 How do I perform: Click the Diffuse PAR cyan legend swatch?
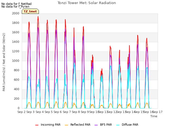pyautogui.click(x=118, y=125)
